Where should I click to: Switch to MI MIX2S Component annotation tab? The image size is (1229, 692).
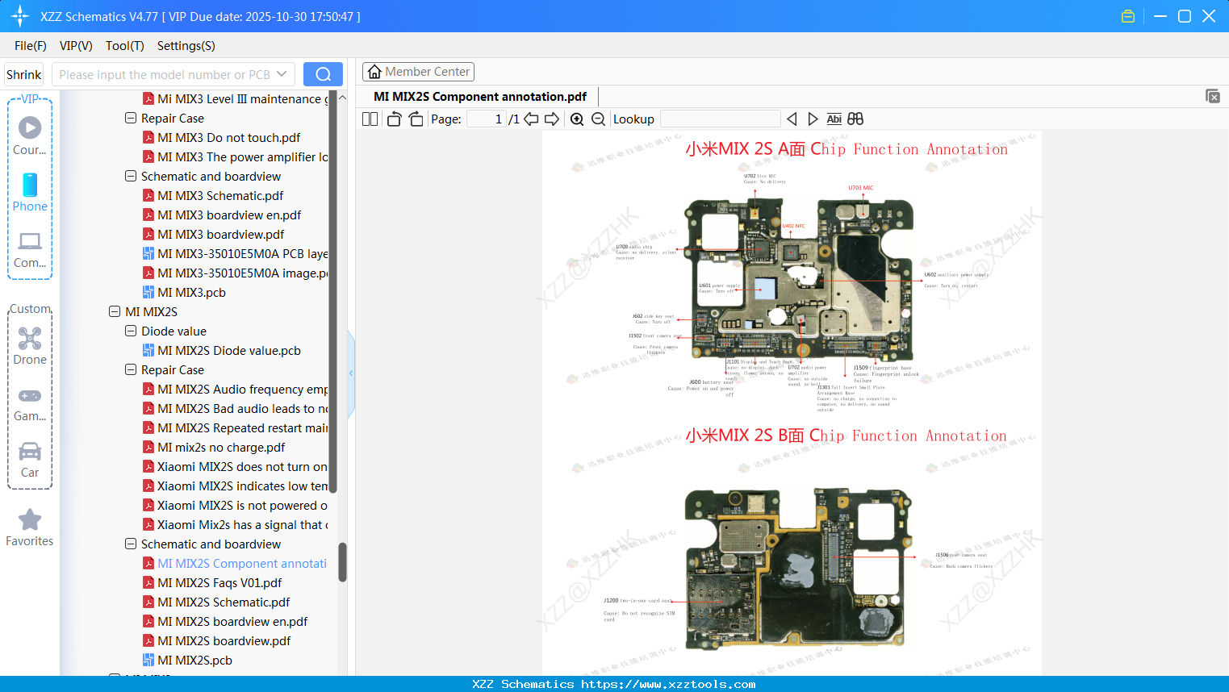click(x=479, y=96)
